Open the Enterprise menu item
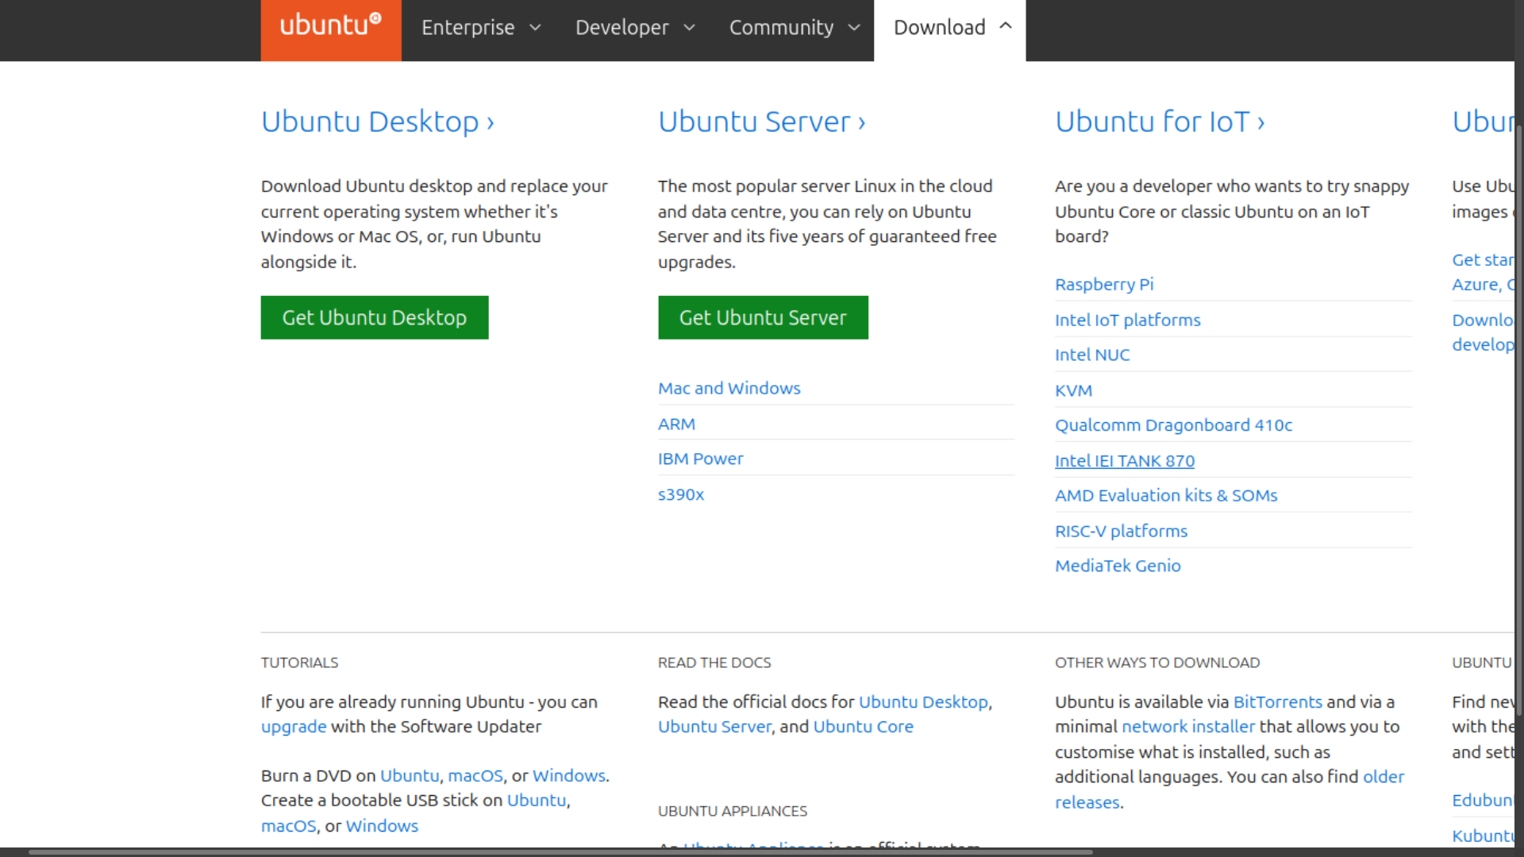This screenshot has width=1524, height=857. point(468,28)
